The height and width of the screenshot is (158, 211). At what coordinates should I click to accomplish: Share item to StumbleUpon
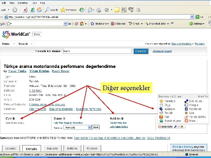170,121
